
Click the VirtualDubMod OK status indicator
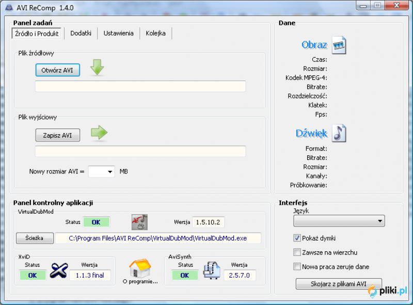pos(96,222)
